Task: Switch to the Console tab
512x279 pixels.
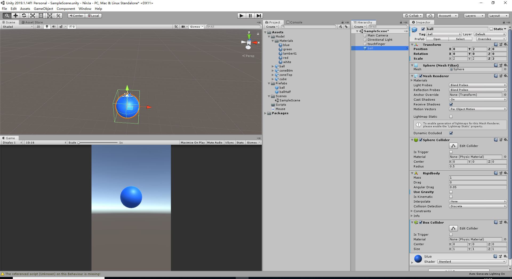Action: (x=294, y=22)
